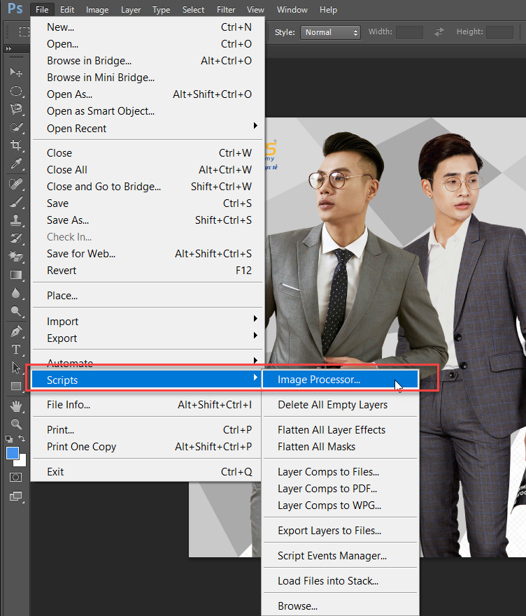Click the blue foreground color swatch
This screenshot has width=526, height=616.
pos(13,453)
